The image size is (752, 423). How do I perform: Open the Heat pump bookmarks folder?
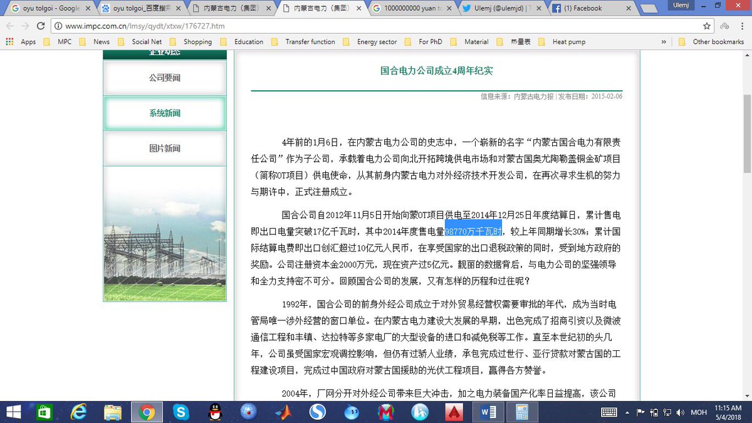(563, 42)
